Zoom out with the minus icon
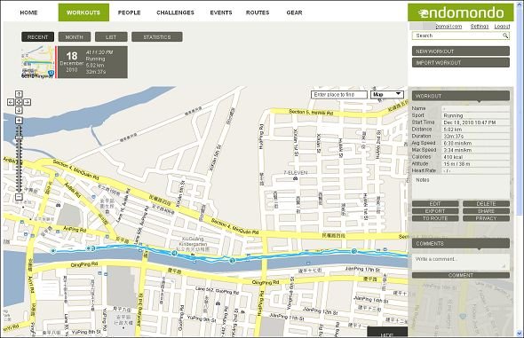 coord(19,197)
